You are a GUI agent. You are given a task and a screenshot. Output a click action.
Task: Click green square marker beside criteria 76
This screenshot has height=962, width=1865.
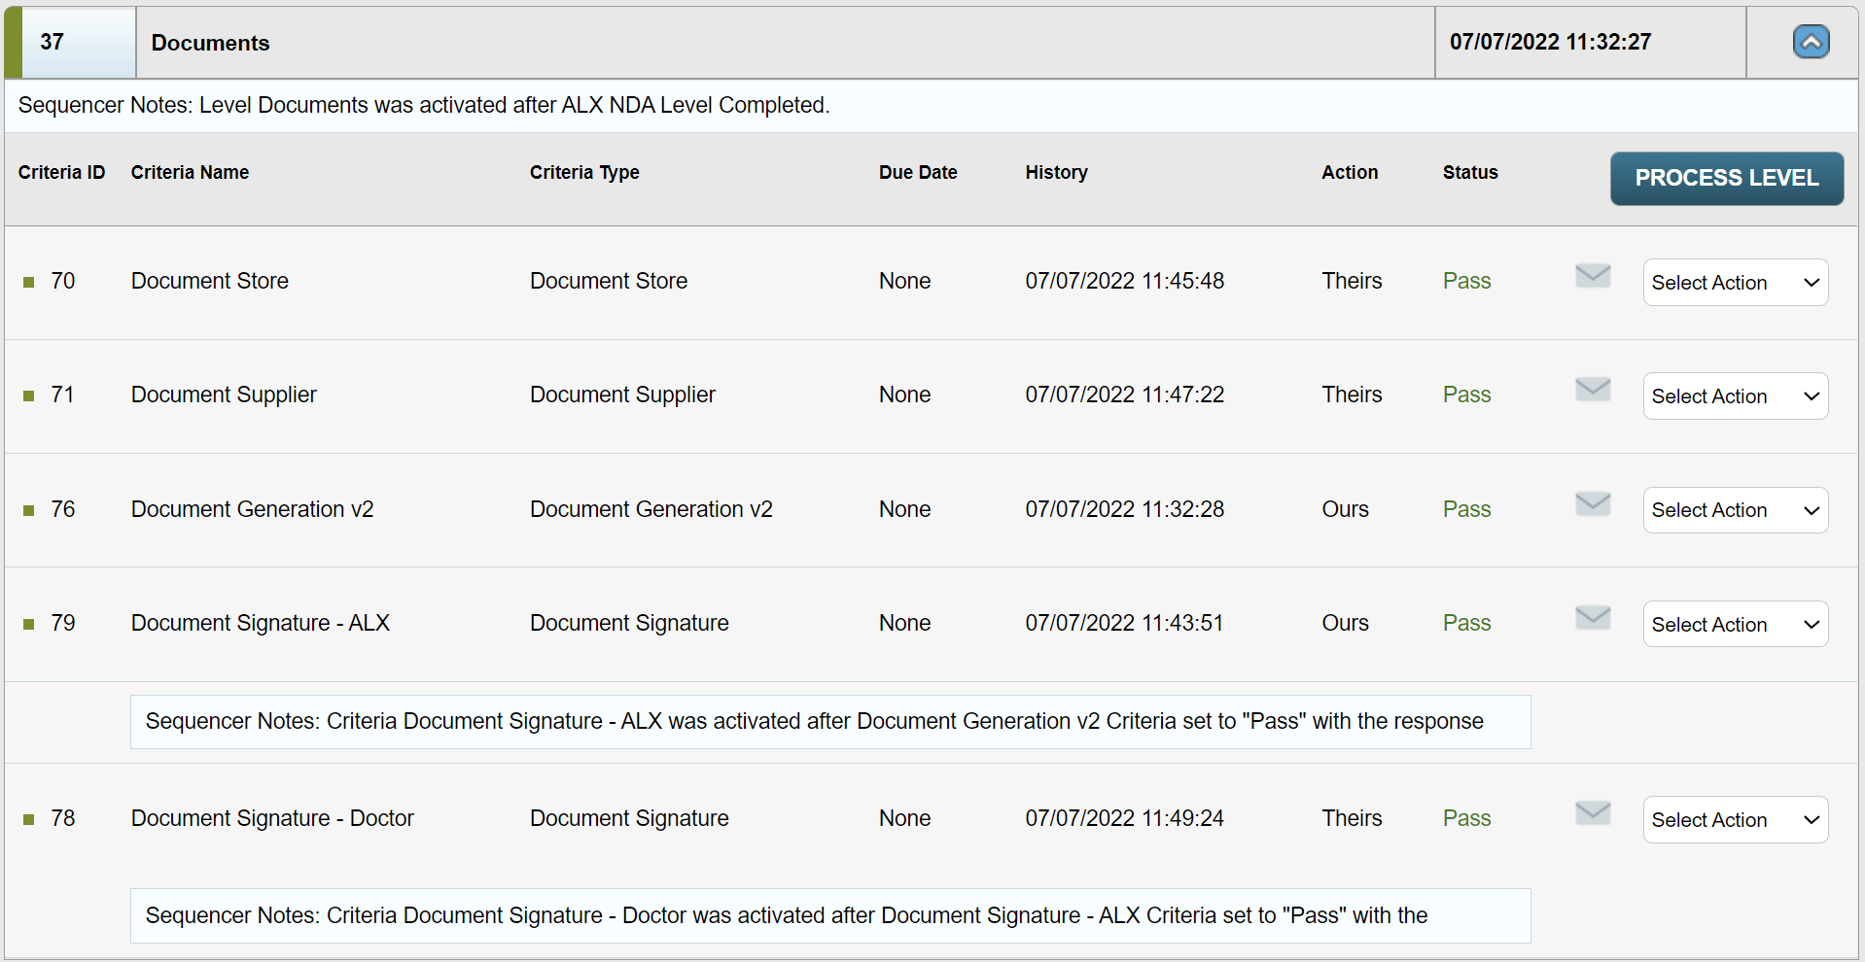click(29, 511)
